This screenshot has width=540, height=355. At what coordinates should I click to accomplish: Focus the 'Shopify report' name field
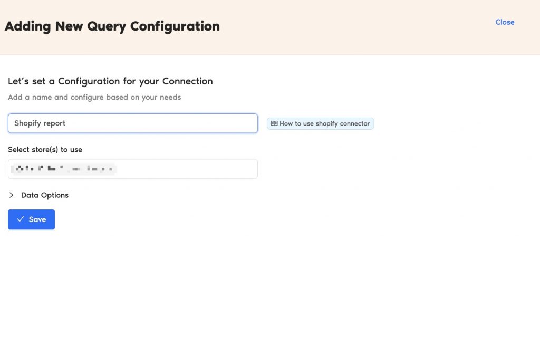(132, 123)
